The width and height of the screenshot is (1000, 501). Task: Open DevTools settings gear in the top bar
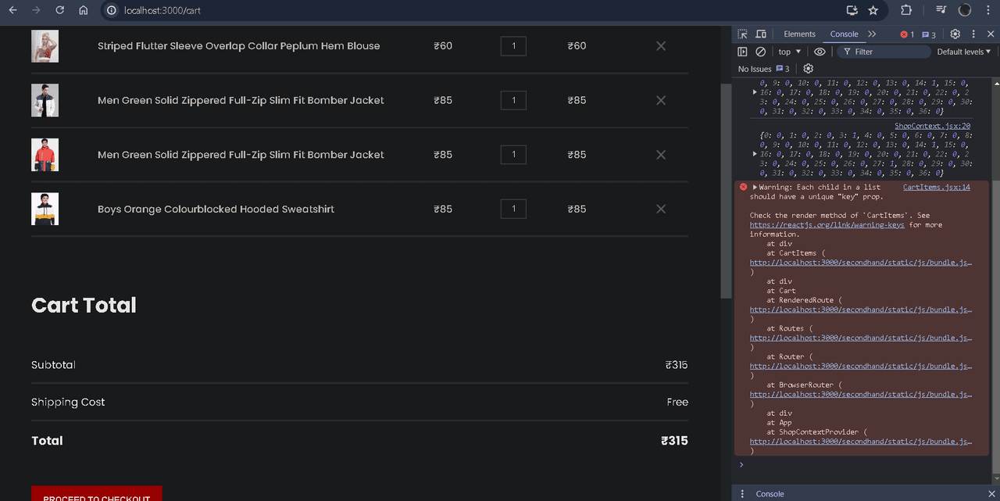(x=955, y=34)
